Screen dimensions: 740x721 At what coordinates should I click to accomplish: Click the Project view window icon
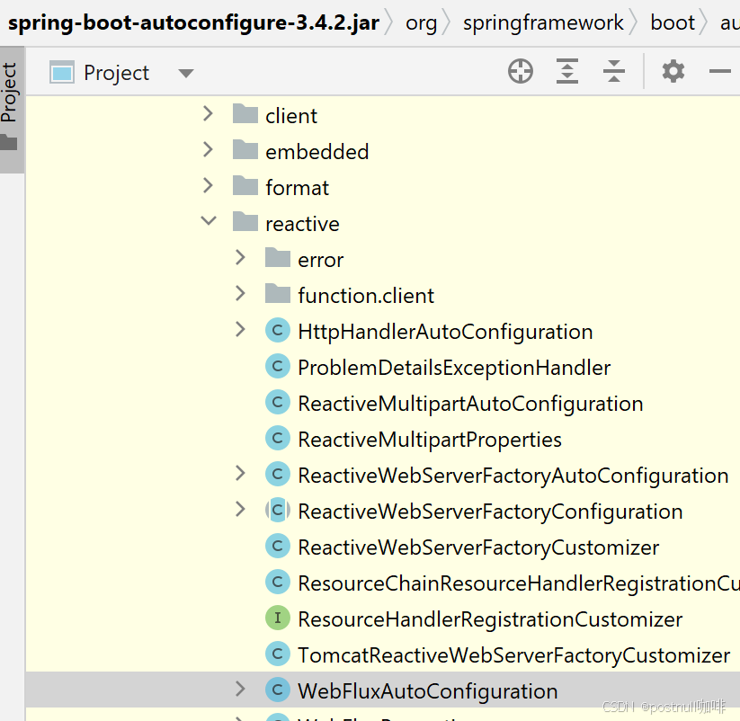click(x=62, y=73)
